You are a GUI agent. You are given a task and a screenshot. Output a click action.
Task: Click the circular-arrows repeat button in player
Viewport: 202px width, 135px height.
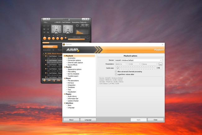click(44, 32)
